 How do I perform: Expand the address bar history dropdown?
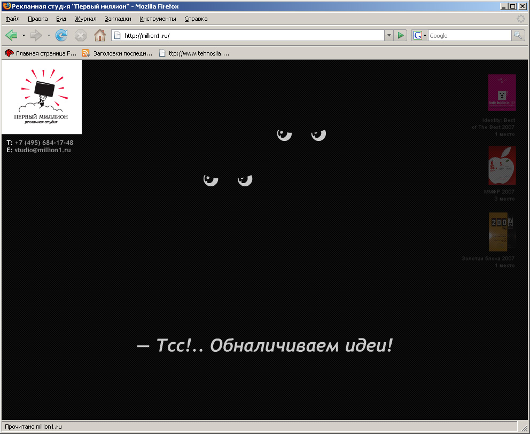click(389, 35)
